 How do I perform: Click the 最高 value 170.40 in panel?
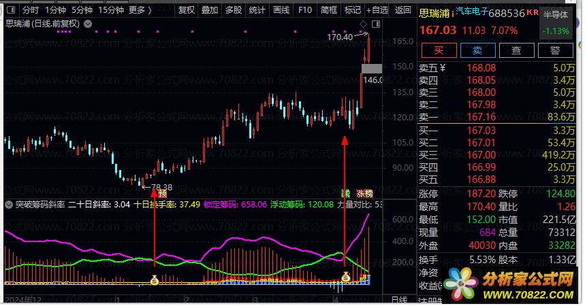tap(481, 207)
